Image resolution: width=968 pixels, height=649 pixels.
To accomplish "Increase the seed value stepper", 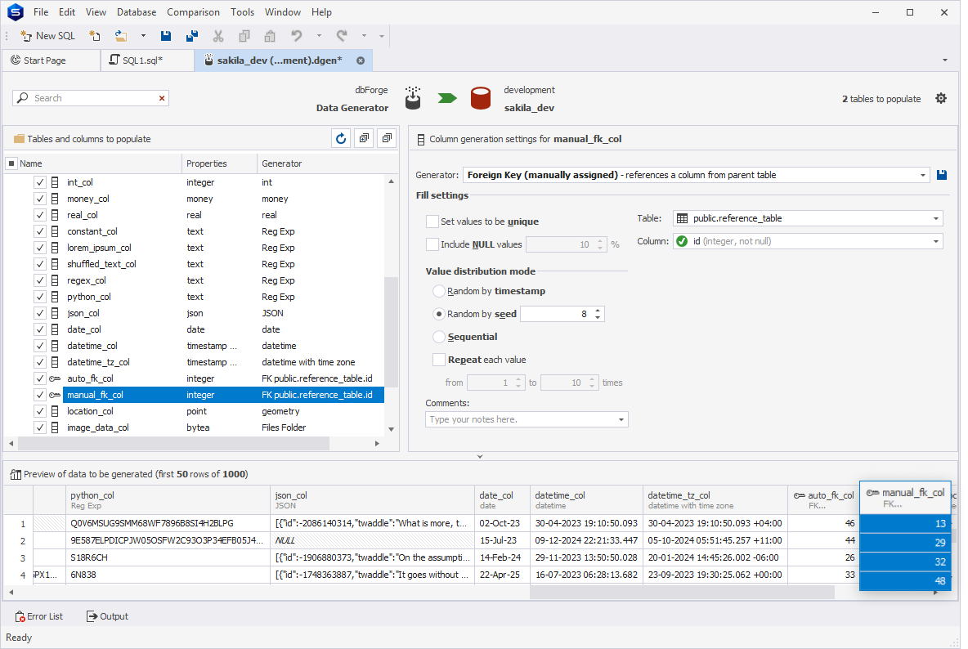I will tap(598, 311).
